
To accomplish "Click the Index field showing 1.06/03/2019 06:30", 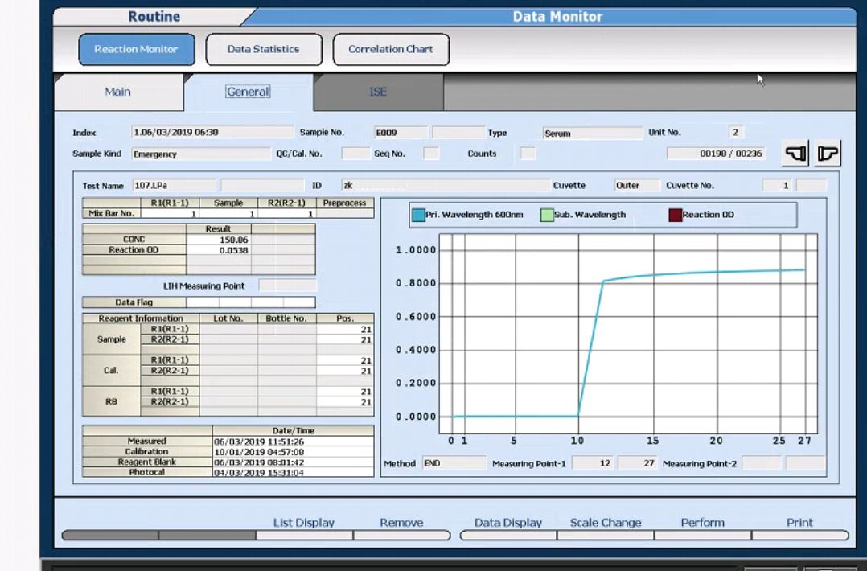I will [212, 132].
